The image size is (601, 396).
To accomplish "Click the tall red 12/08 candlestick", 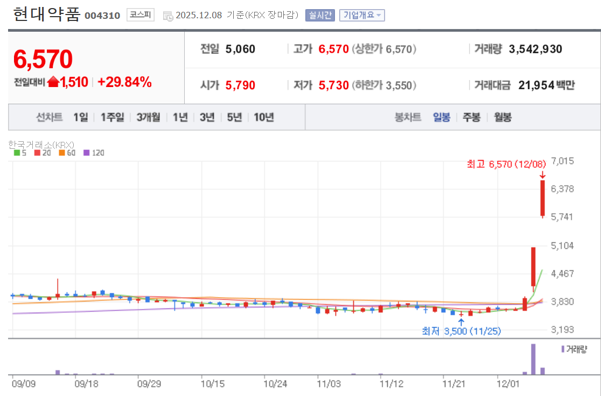I will (x=543, y=199).
